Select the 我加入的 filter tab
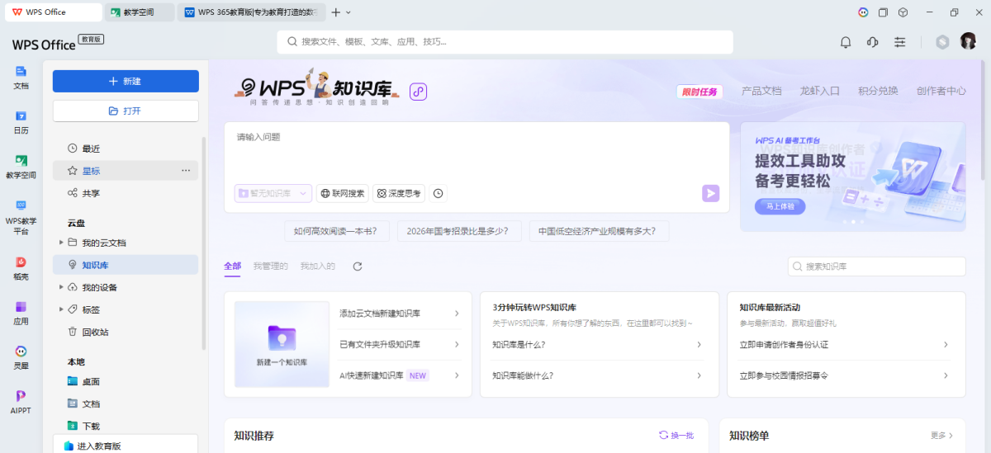Viewport: 991px width, 453px height. point(317,266)
